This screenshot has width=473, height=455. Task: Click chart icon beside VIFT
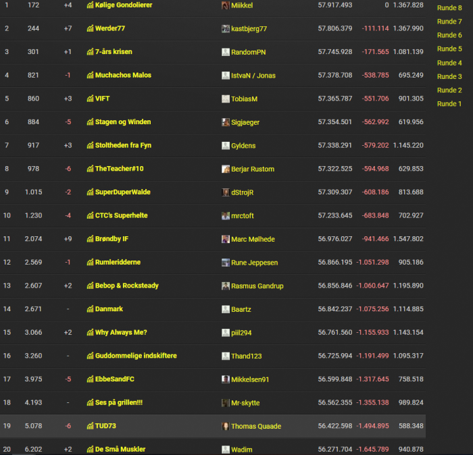point(90,99)
